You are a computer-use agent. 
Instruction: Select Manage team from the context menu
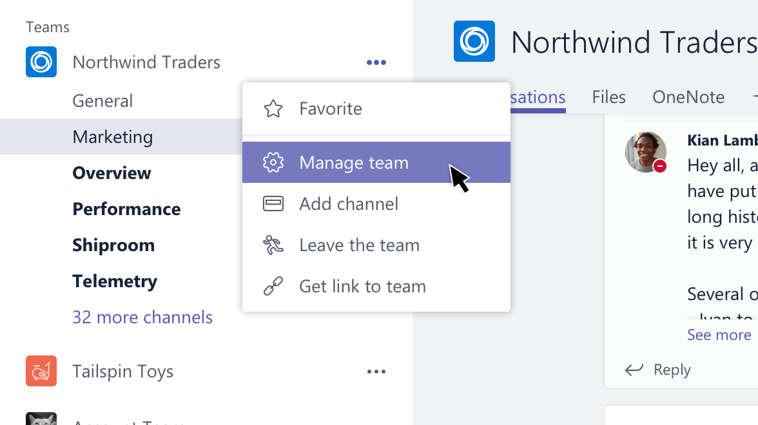point(353,162)
